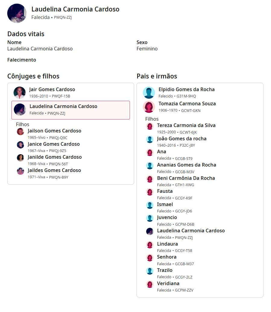The image size is (271, 312).
Task: Click Laudelina's profile photo in header
Action: tap(17, 13)
